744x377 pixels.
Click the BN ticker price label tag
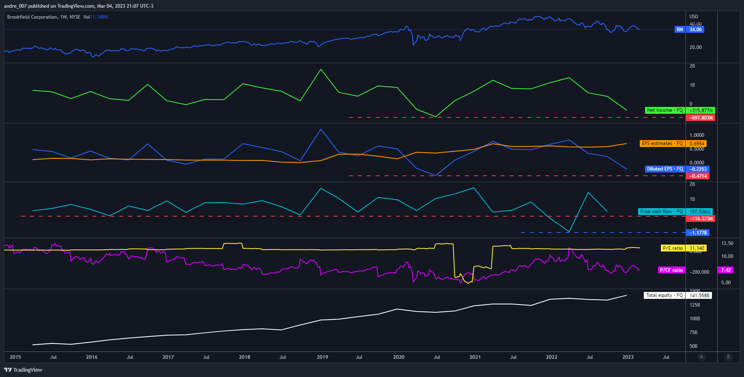point(680,30)
